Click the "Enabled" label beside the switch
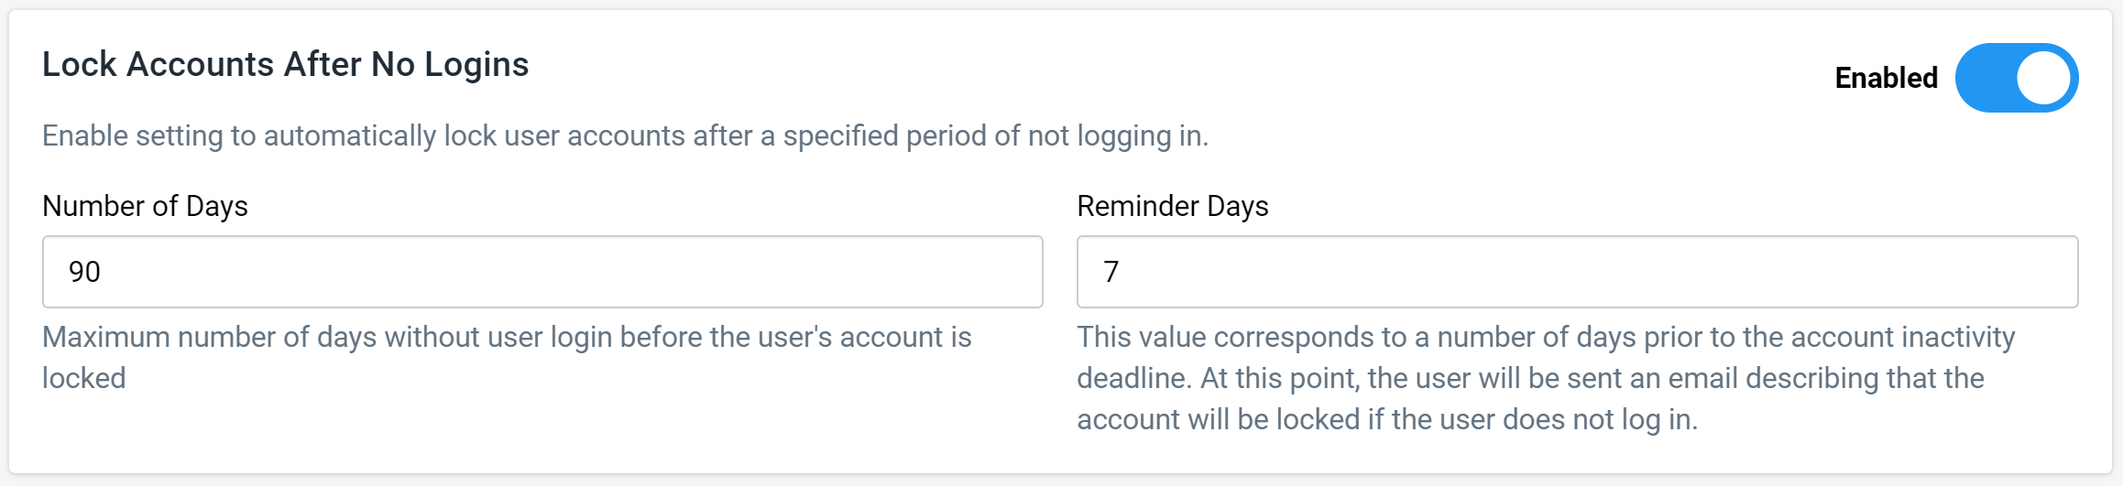 click(1886, 78)
